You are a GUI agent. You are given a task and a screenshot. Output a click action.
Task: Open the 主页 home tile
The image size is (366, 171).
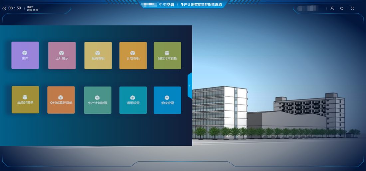coord(25,55)
